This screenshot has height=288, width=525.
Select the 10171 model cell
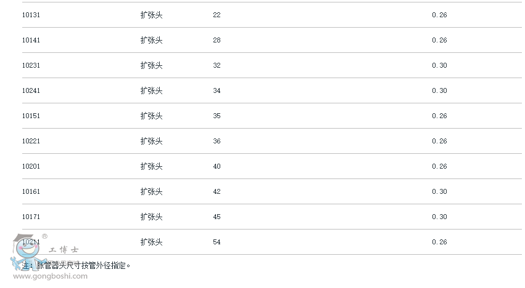[x=31, y=217]
